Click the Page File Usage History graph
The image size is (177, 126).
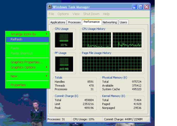click(112, 64)
